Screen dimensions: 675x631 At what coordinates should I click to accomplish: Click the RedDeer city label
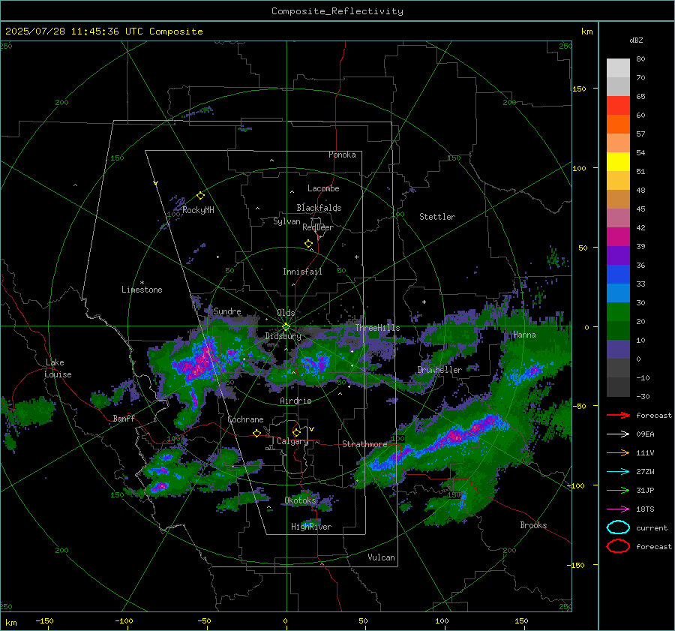318,227
